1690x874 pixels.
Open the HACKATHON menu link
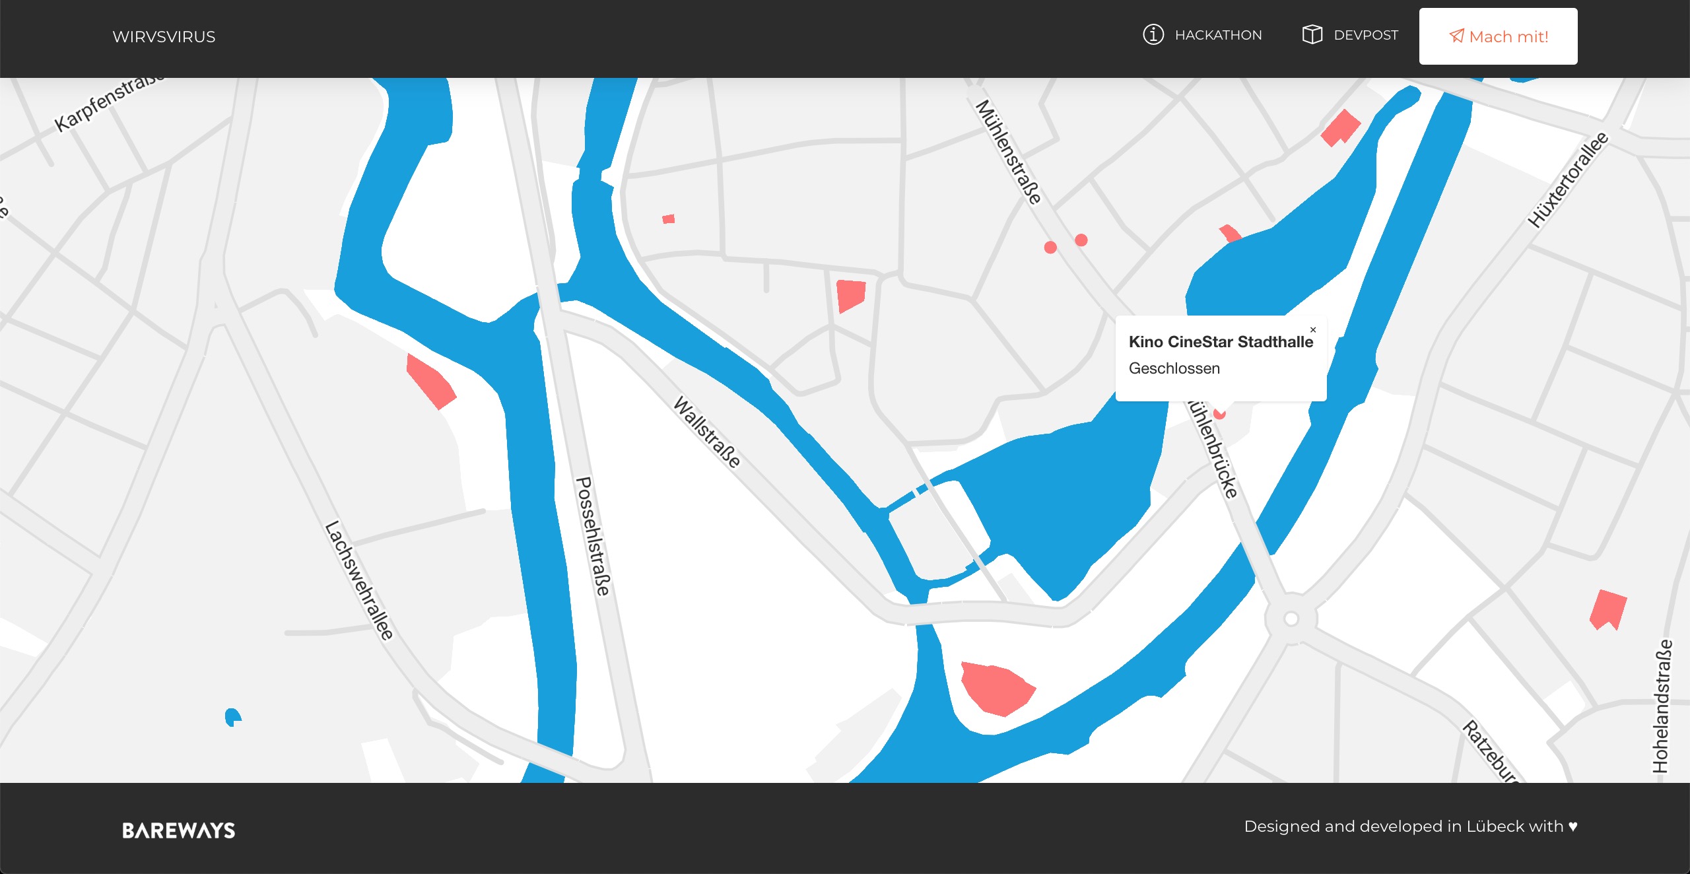click(x=1218, y=35)
